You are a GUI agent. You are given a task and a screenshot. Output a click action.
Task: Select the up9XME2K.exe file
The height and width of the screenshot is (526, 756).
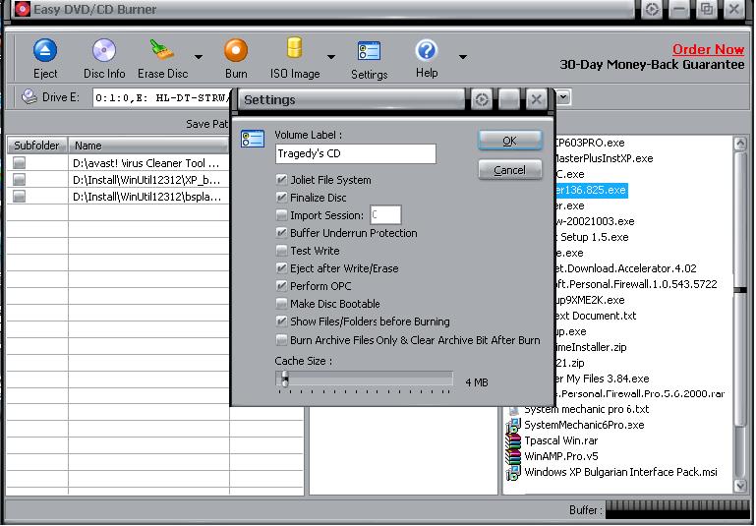pyautogui.click(x=590, y=300)
